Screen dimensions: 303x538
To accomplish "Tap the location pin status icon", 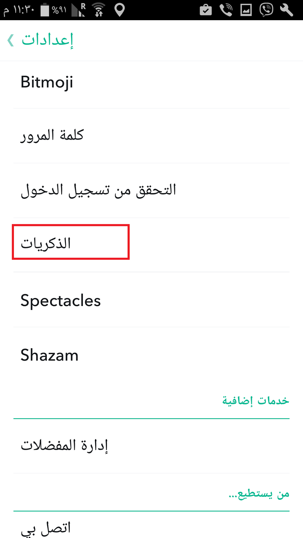I will tap(120, 10).
